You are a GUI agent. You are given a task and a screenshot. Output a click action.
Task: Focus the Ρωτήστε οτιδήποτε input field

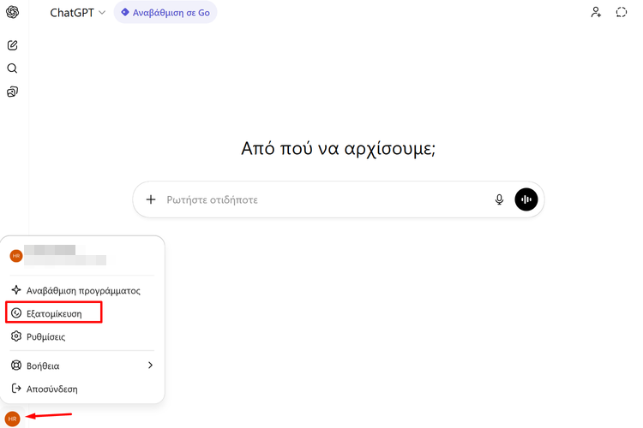coord(326,199)
